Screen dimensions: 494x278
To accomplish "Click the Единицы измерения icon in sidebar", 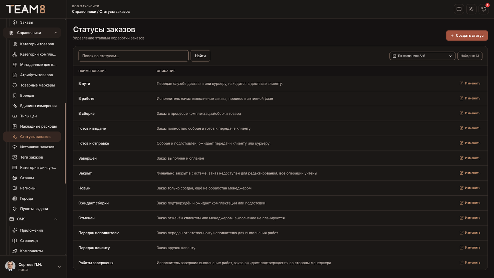I will point(15,106).
